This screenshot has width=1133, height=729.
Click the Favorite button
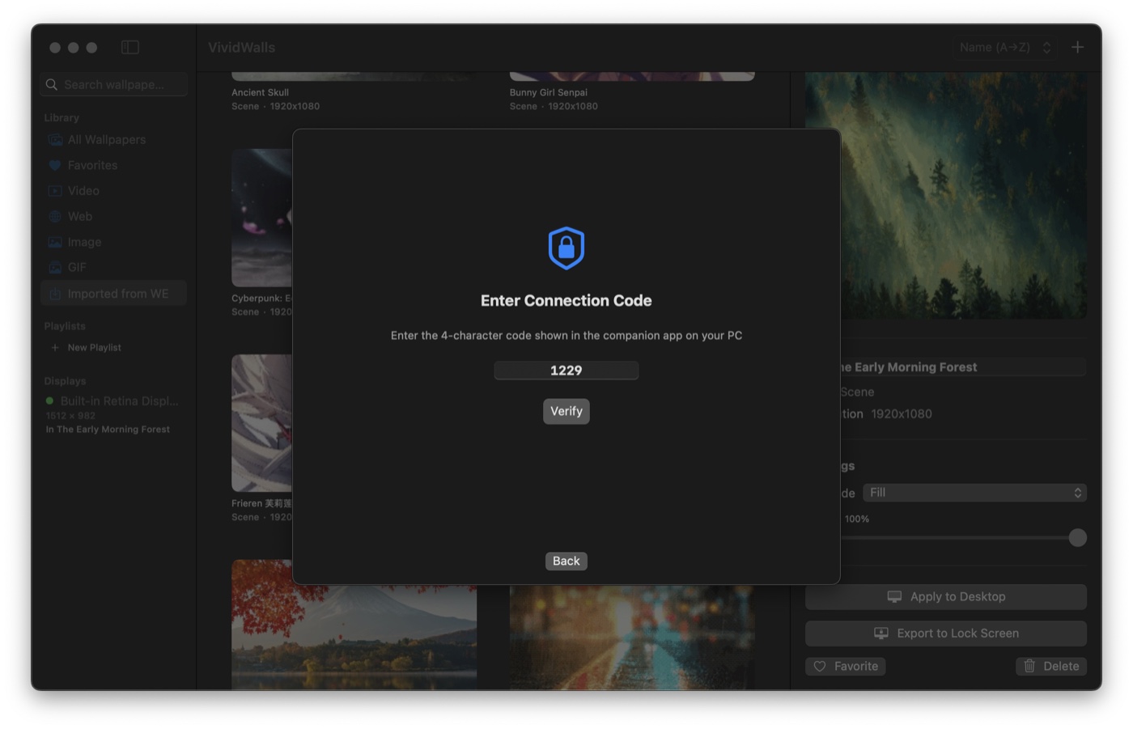(x=846, y=666)
